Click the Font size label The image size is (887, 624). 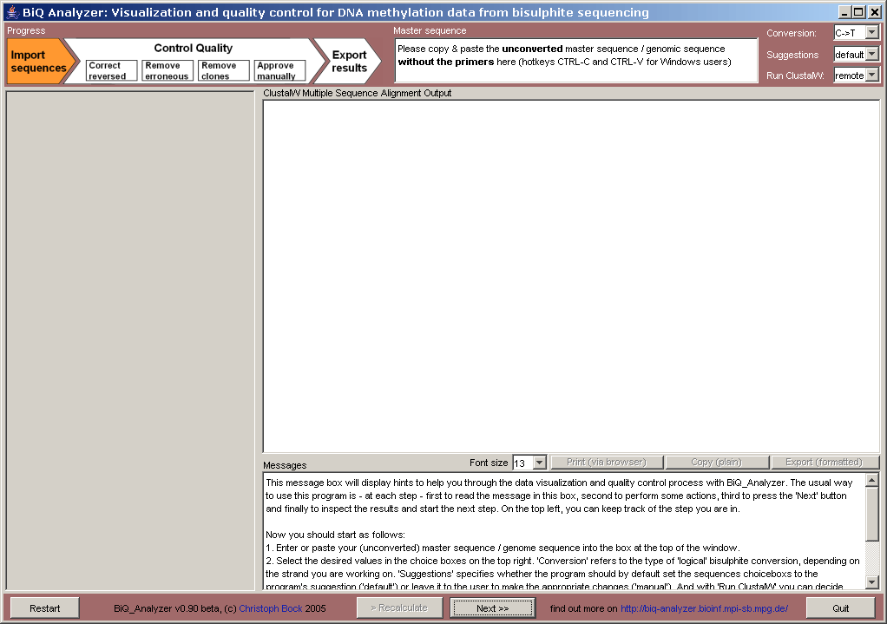click(x=489, y=463)
